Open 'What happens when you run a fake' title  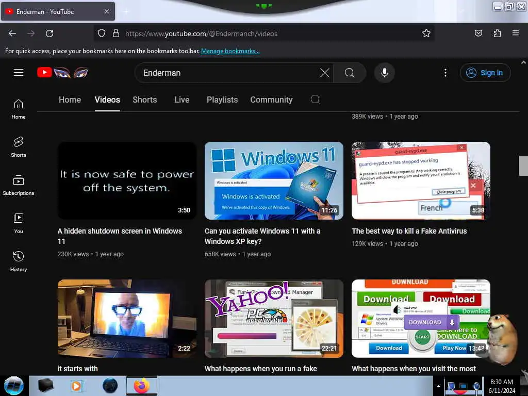coord(260,369)
